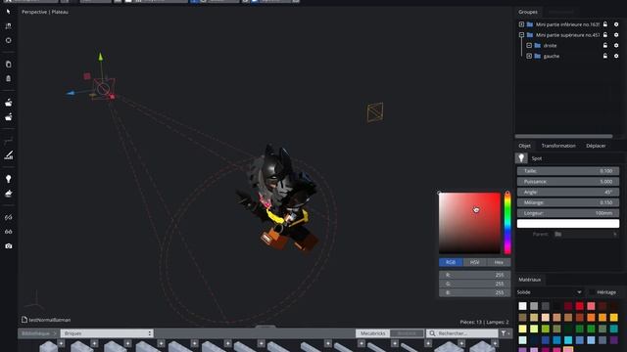The width and height of the screenshot is (627, 352).
Task: Pick the white material swatch
Action: click(x=522, y=306)
